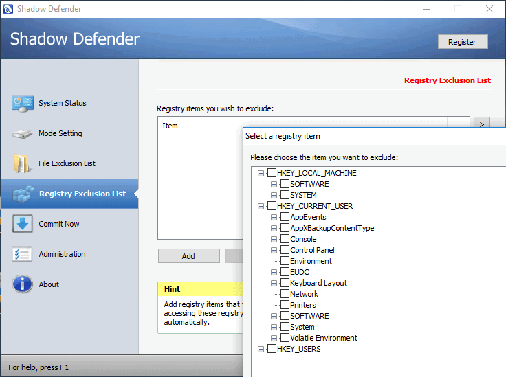Expand the Control Panel node

(x=274, y=250)
